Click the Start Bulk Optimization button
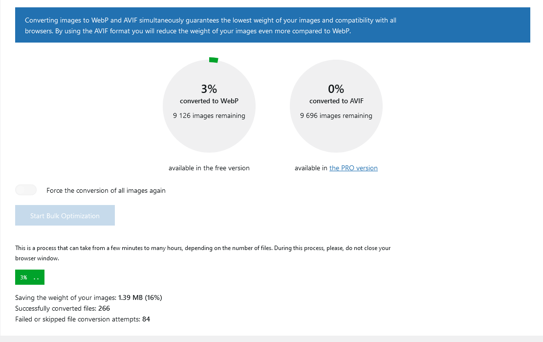 point(65,215)
